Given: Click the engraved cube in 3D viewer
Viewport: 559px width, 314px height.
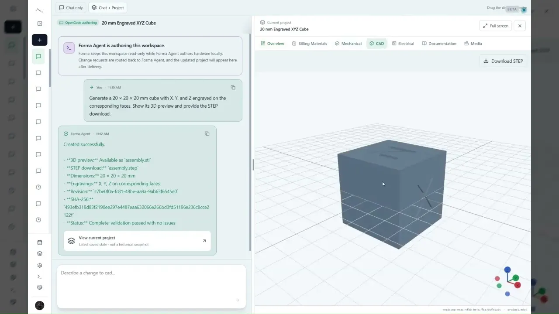Looking at the screenshot, I should tap(392, 194).
